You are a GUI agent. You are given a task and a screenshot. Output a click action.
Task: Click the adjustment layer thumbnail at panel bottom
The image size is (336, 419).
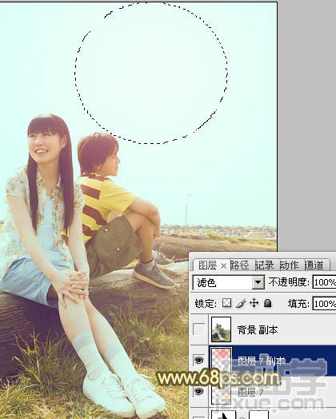pyautogui.click(x=223, y=414)
